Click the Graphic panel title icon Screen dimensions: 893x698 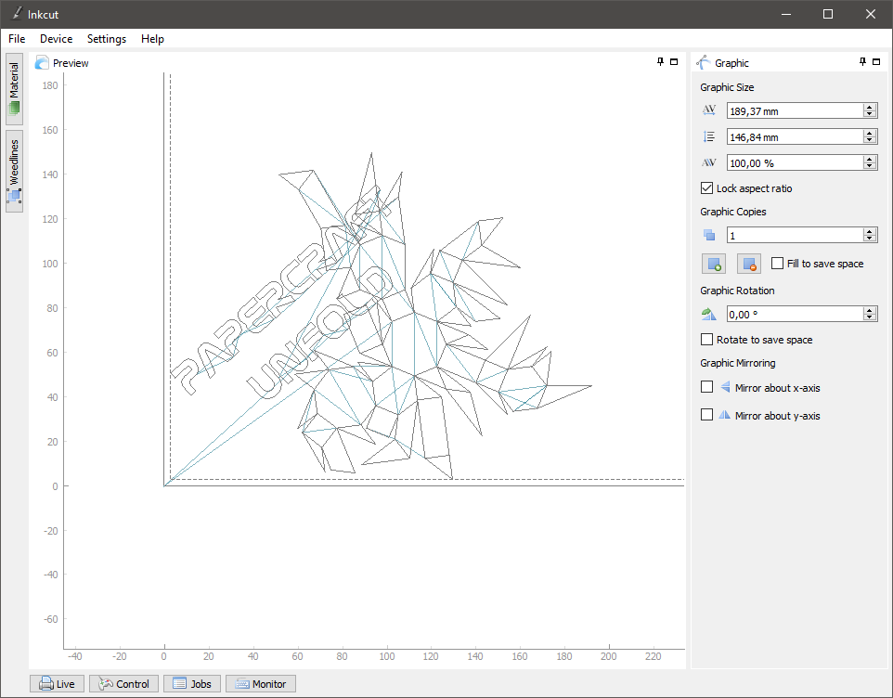704,62
